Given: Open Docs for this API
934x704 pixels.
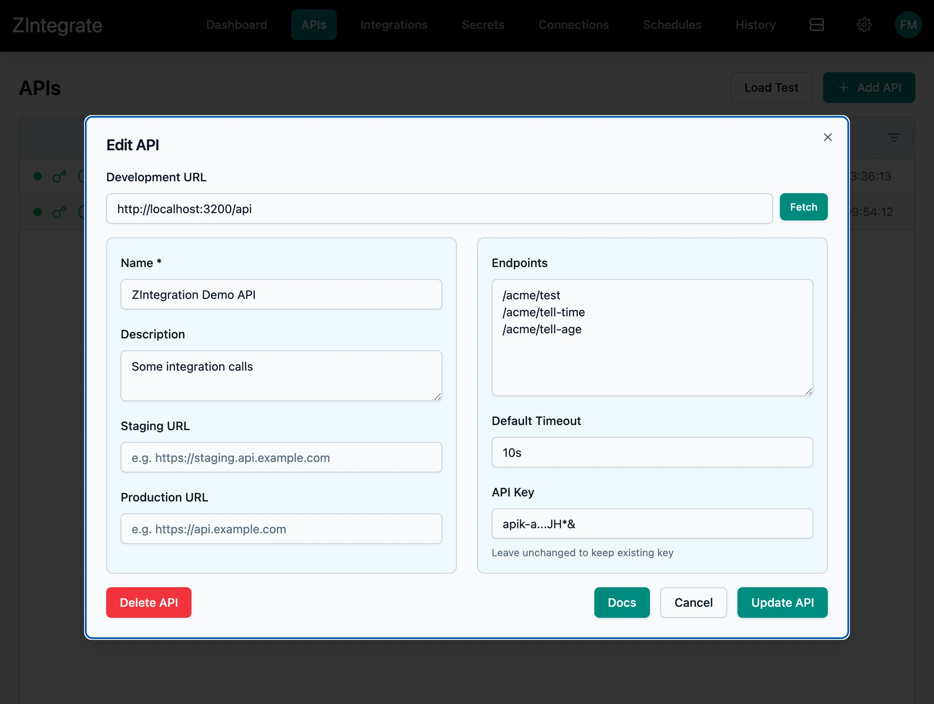Looking at the screenshot, I should (x=622, y=602).
